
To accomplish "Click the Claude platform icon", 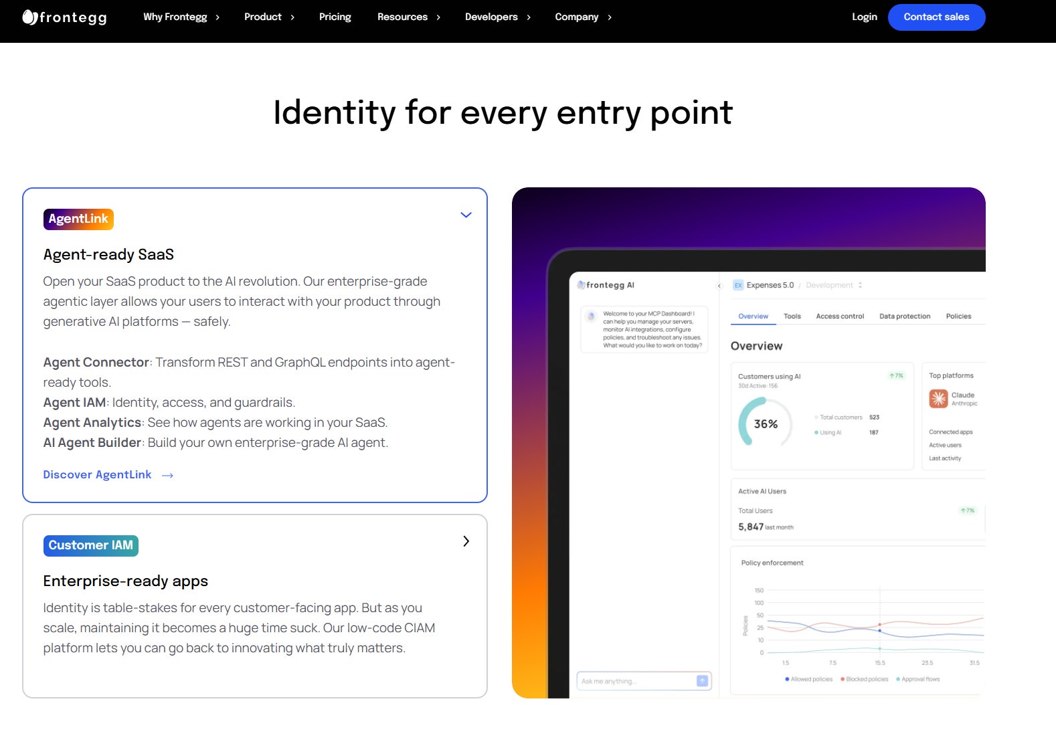I will [x=938, y=399].
